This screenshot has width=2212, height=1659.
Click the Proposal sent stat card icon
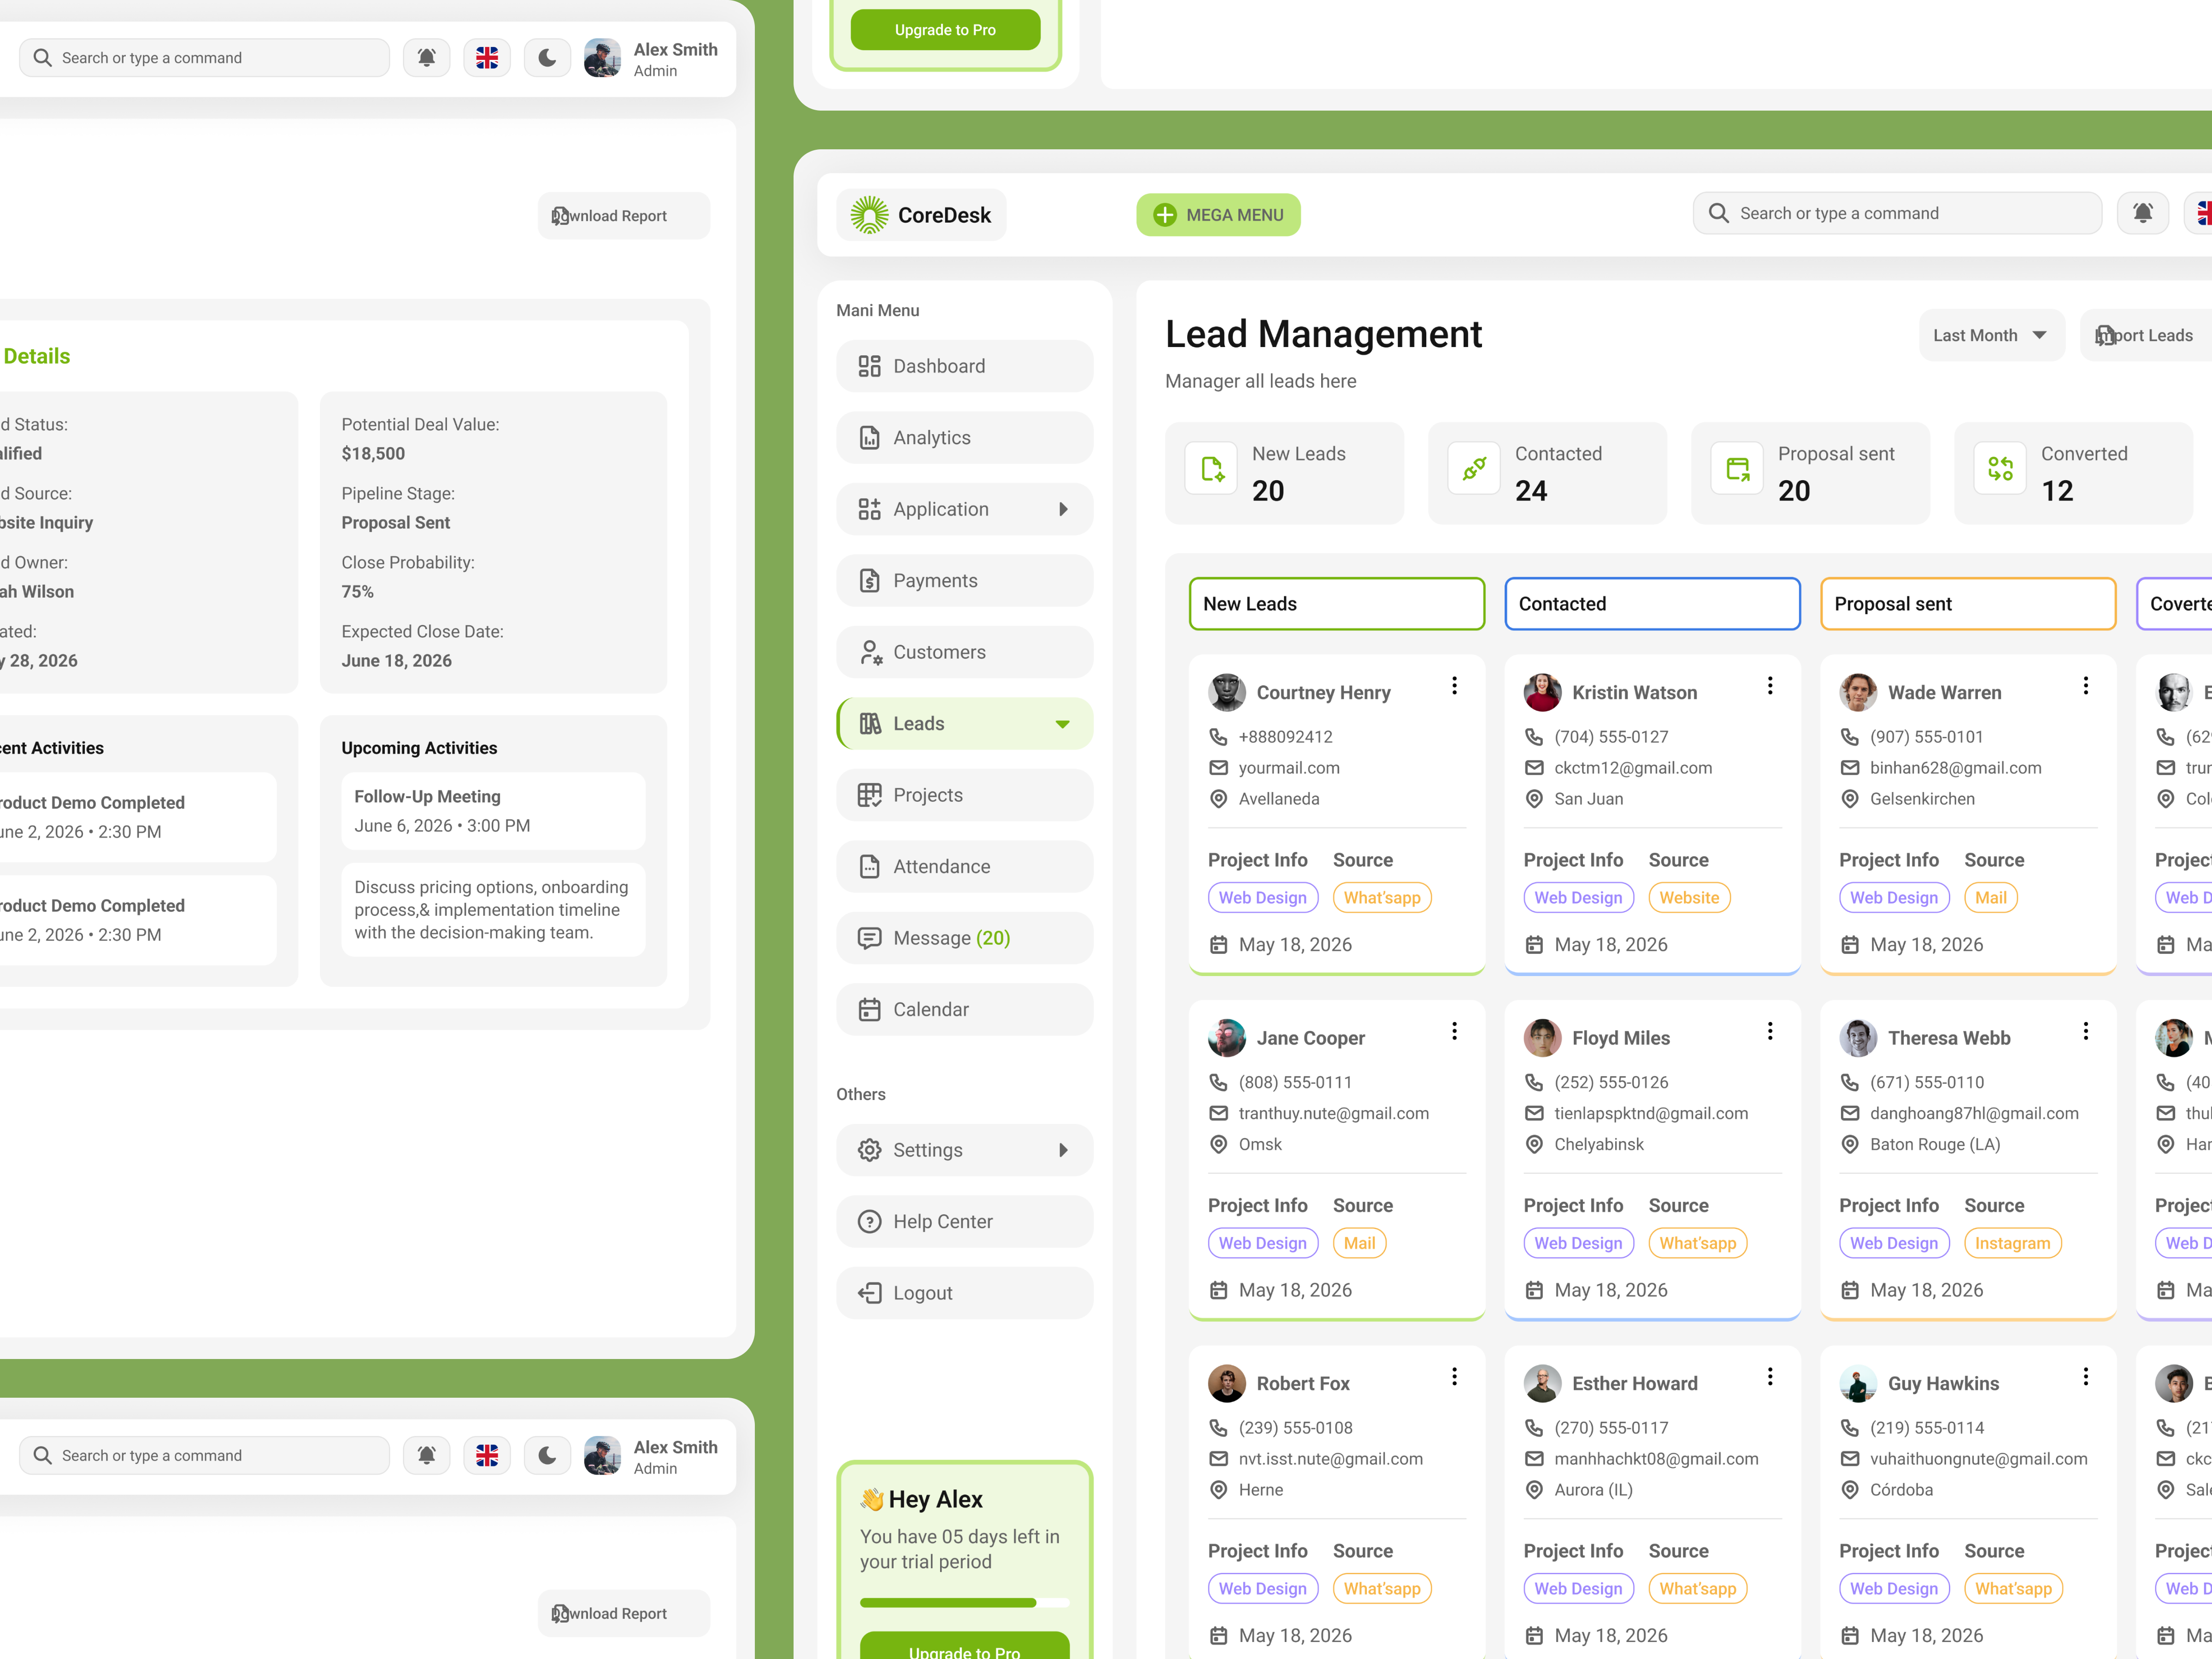click(x=1737, y=468)
